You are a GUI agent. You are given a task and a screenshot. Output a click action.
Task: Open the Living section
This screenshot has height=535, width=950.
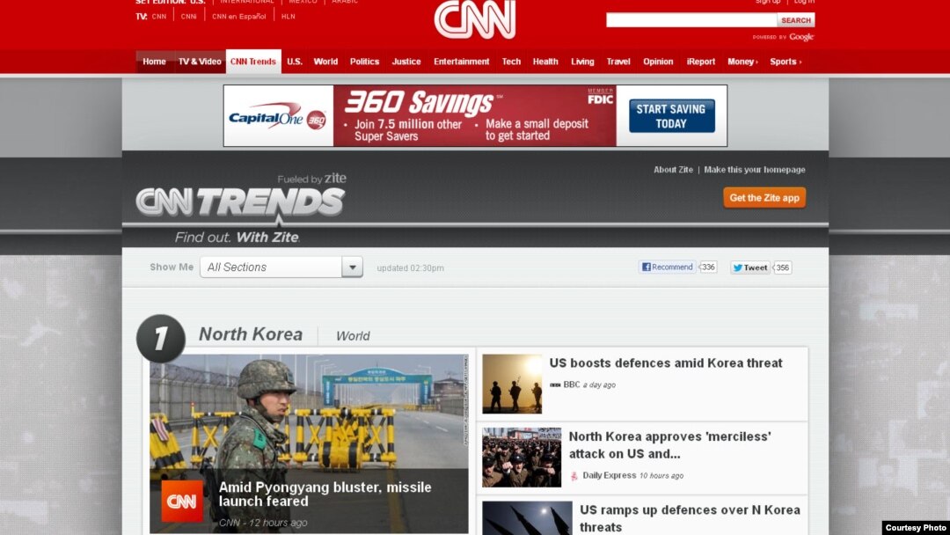[x=582, y=62]
